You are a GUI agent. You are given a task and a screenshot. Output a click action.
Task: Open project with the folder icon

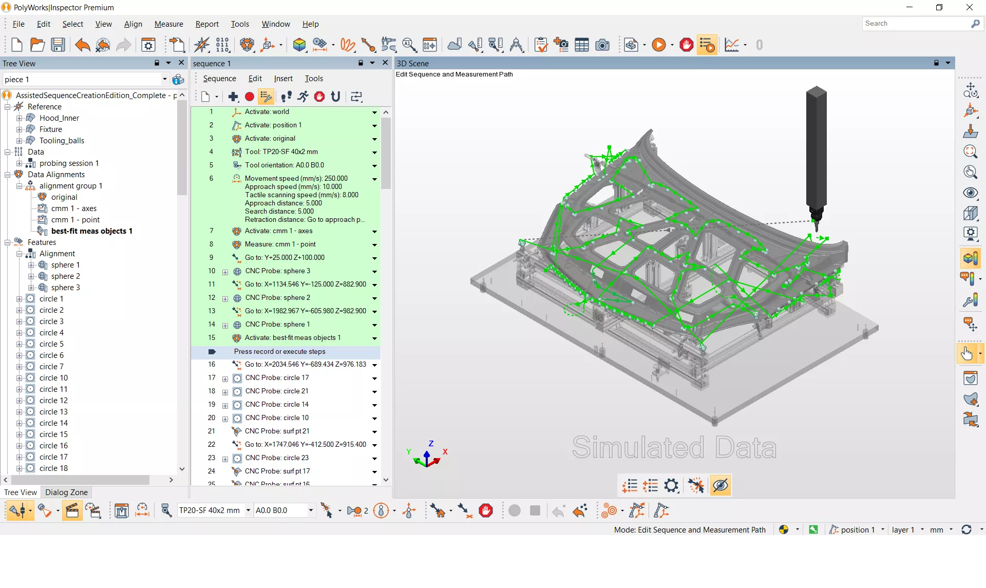tap(37, 45)
